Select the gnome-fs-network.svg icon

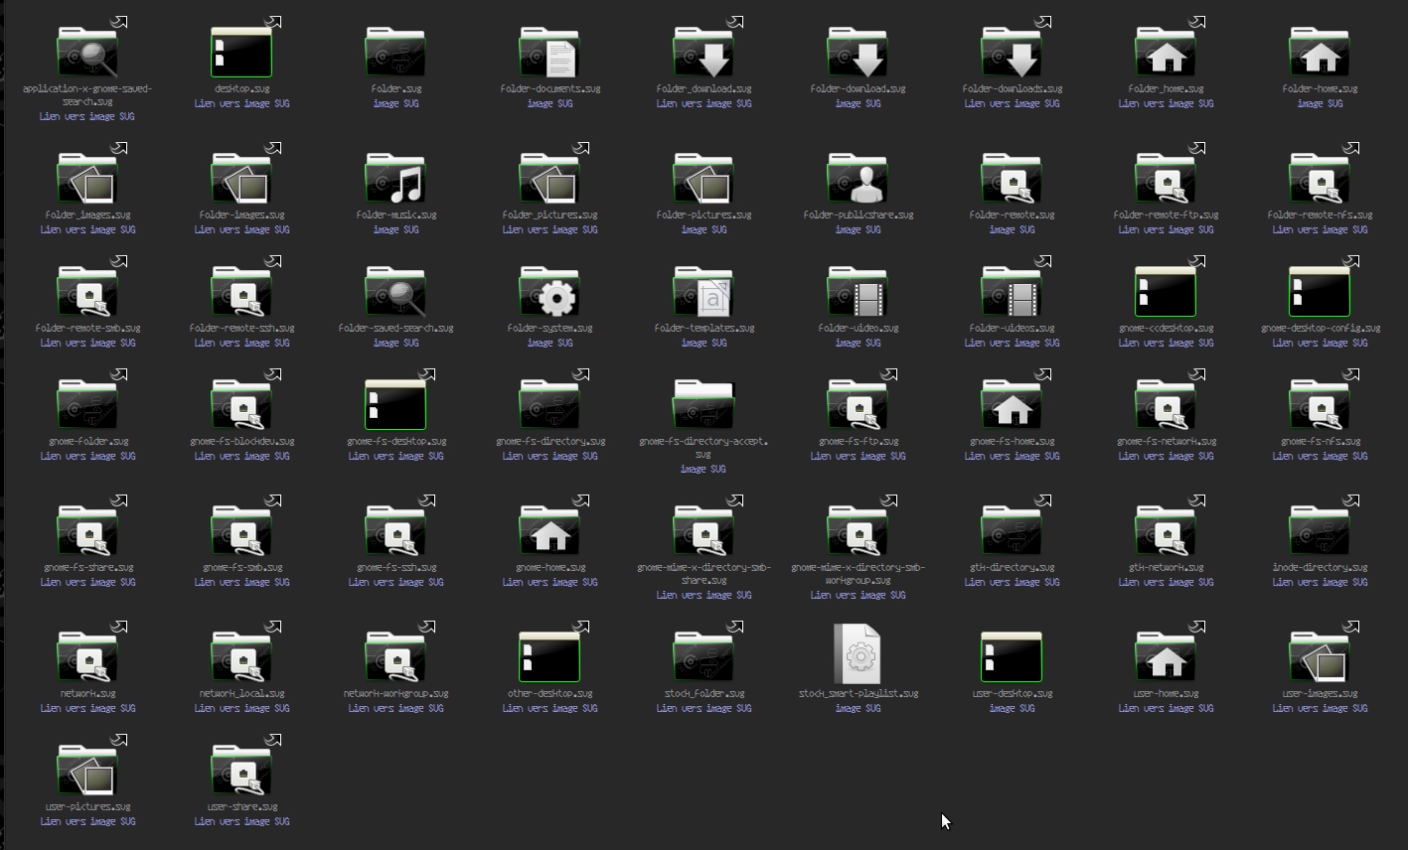(x=1166, y=404)
